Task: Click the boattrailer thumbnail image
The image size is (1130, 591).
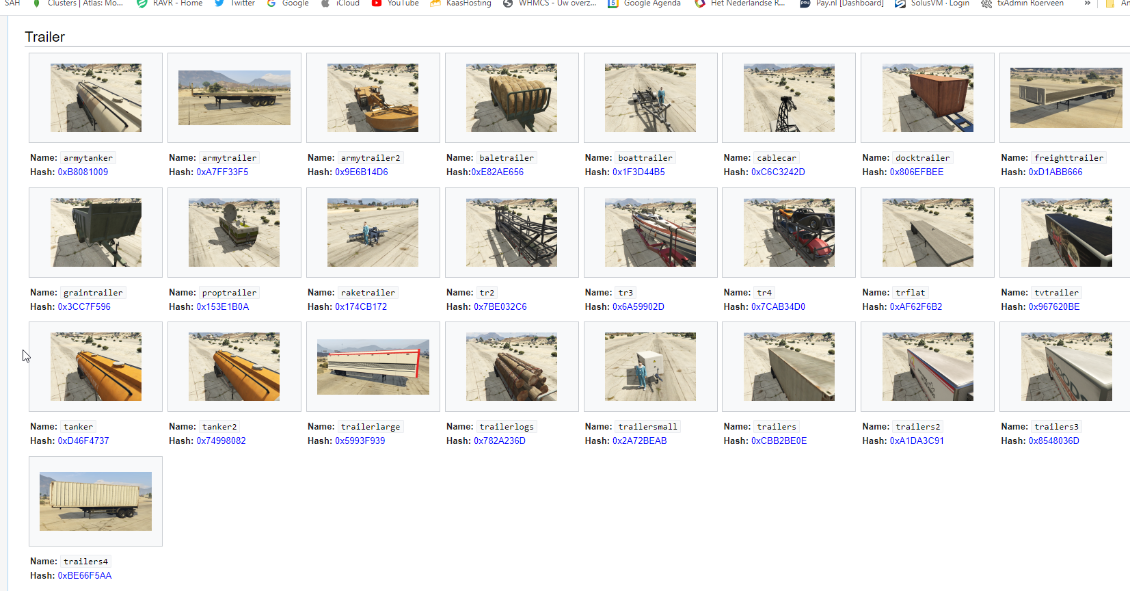Action: pos(650,98)
